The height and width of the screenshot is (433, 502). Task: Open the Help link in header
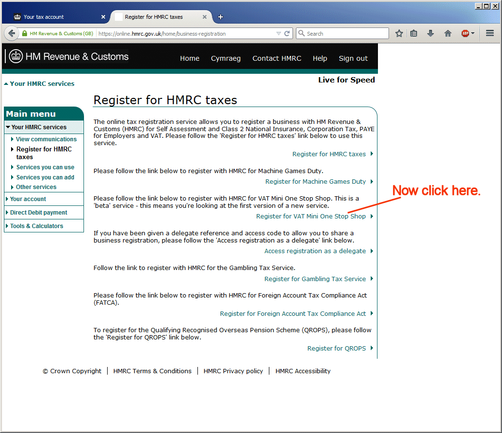[320, 58]
